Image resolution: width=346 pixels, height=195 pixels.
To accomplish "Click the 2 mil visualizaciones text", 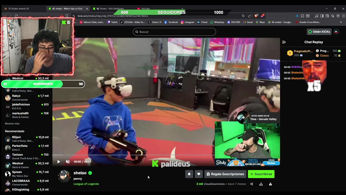I will coord(210,184).
